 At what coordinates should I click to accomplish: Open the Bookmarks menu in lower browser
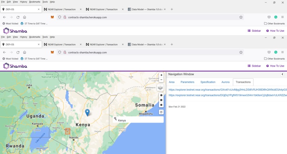[35, 37]
